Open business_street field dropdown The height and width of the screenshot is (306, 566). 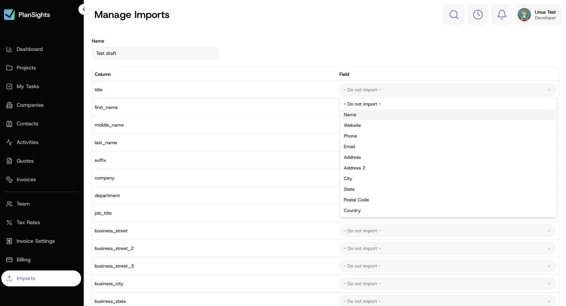point(448,231)
